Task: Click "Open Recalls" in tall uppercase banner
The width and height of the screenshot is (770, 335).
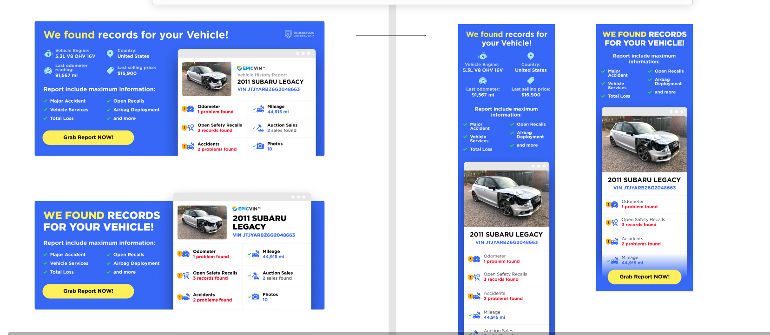Action: (669, 71)
